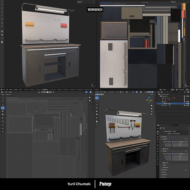Disable the Render Denoise checkbox

coord(163,163)
